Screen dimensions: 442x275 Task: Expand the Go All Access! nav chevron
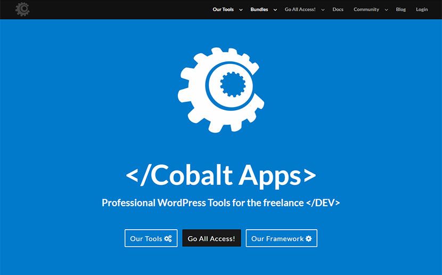pos(323,10)
